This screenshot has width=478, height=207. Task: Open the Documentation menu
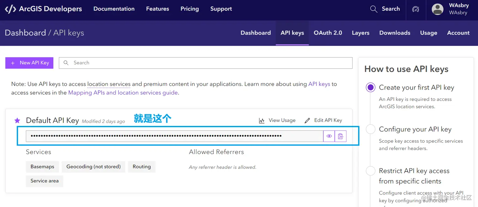point(114,9)
